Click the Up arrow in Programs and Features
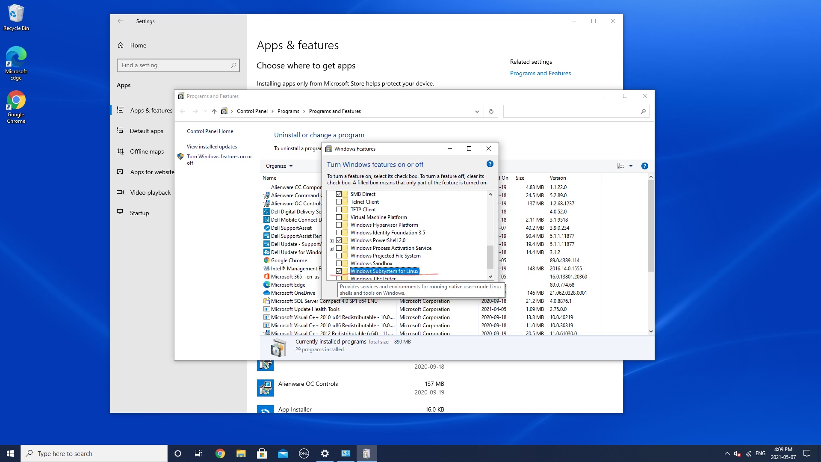Screen dimensions: 821x462 click(x=214, y=111)
